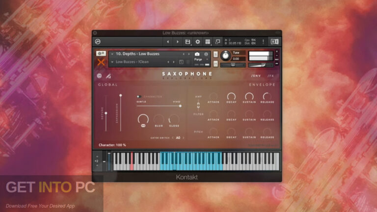Click the Gater Switch A0 value
Screen dimensions: 377x212
(178, 138)
